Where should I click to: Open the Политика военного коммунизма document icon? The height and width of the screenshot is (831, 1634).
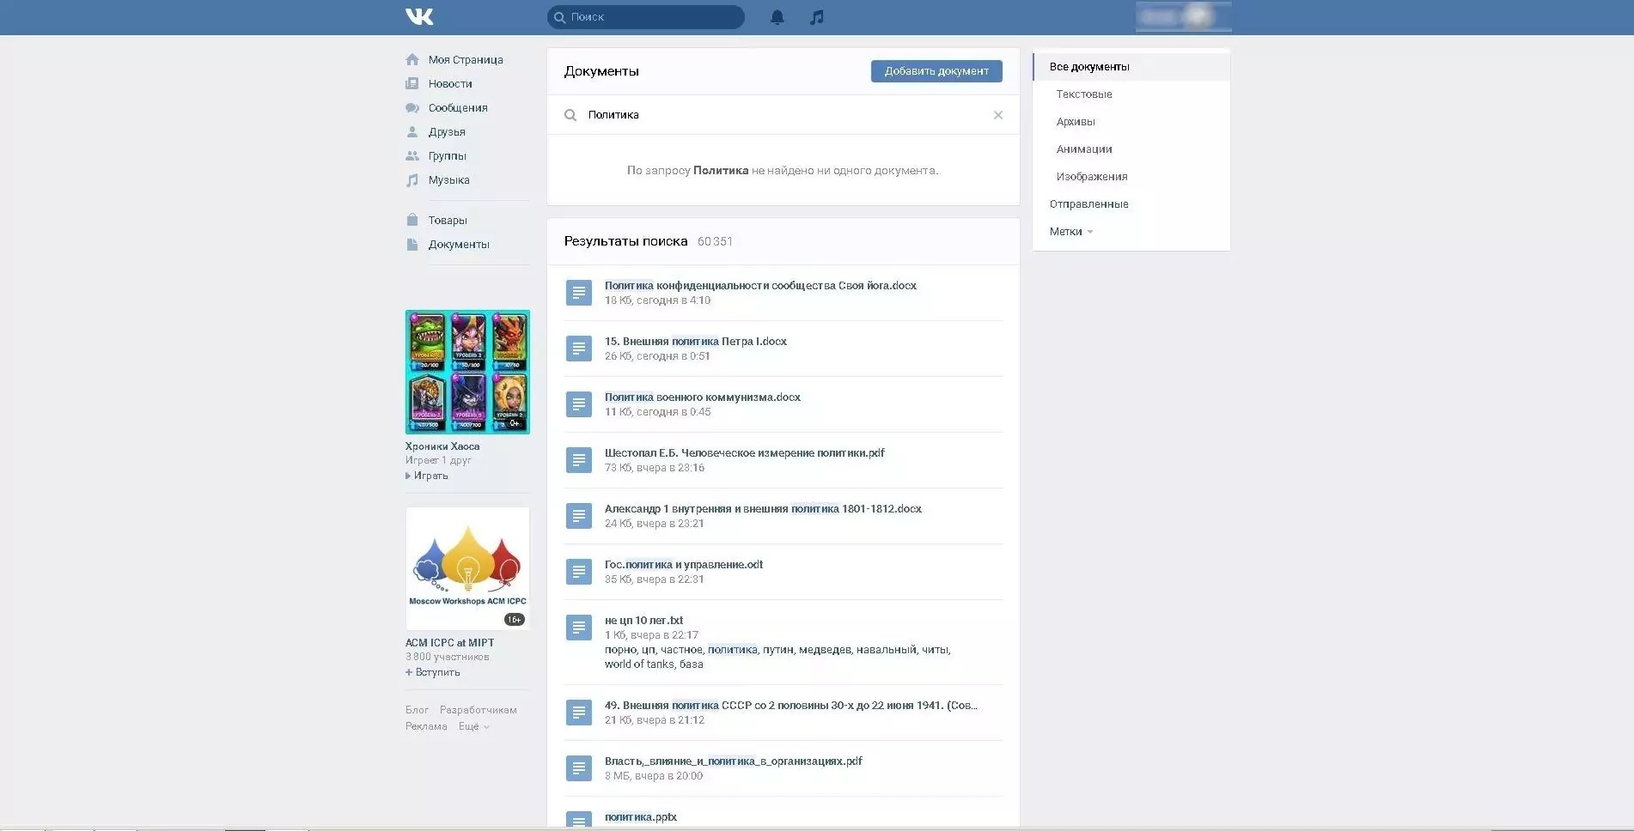point(579,404)
